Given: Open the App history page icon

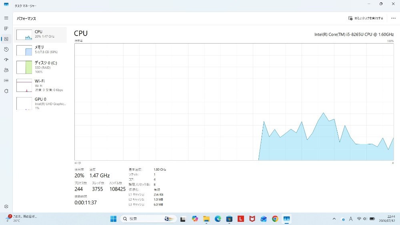Looking at the screenshot, I should coord(6,50).
